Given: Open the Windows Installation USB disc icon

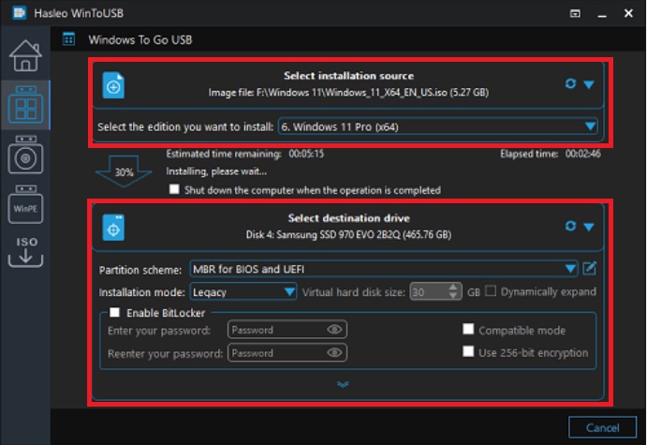Looking at the screenshot, I should [25, 155].
